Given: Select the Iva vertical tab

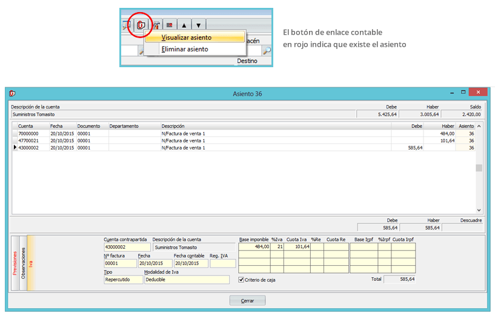Looking at the screenshot, I should tap(32, 263).
